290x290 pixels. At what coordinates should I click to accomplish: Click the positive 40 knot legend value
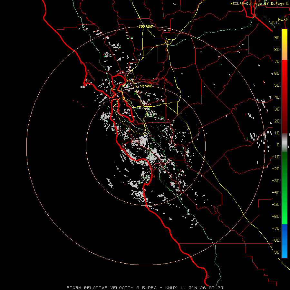click(277, 97)
